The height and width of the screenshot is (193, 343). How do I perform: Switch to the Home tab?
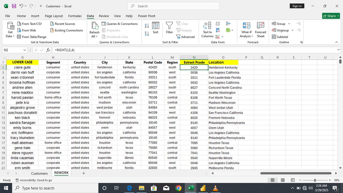click(21, 16)
